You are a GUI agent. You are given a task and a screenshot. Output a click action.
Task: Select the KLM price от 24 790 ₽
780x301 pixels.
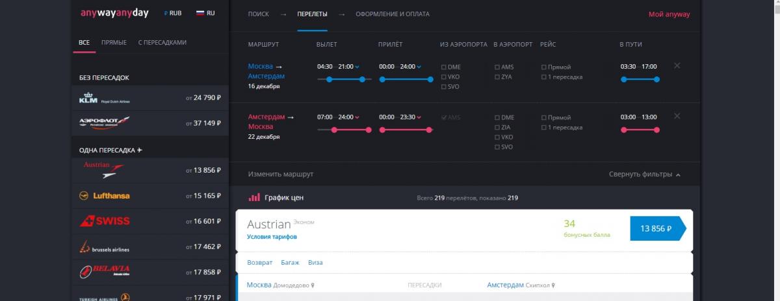point(203,99)
